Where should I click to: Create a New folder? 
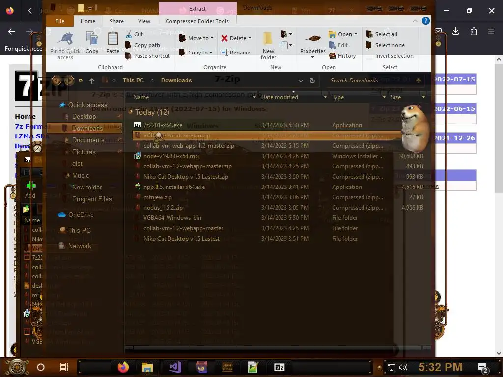pos(268,46)
